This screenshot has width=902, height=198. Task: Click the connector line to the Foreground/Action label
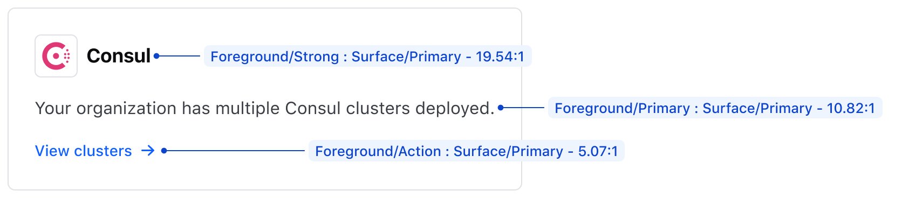point(236,151)
